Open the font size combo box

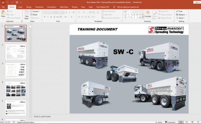point(61,12)
